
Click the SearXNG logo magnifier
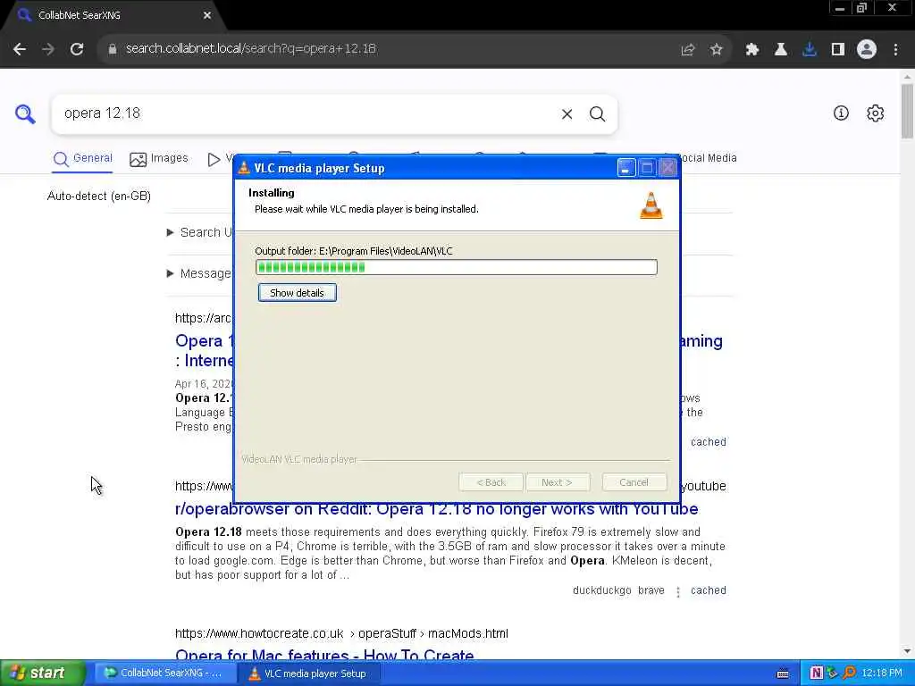25,113
